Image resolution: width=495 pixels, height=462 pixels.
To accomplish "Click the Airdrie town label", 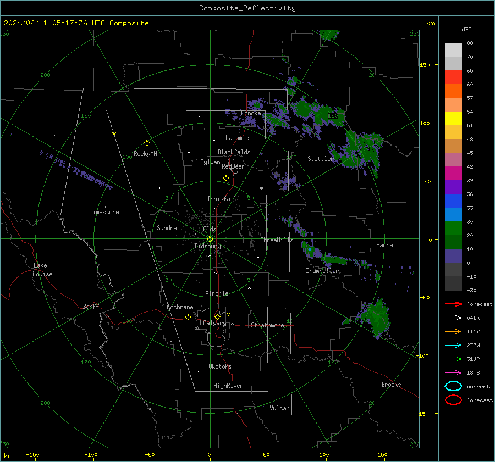I will (217, 293).
